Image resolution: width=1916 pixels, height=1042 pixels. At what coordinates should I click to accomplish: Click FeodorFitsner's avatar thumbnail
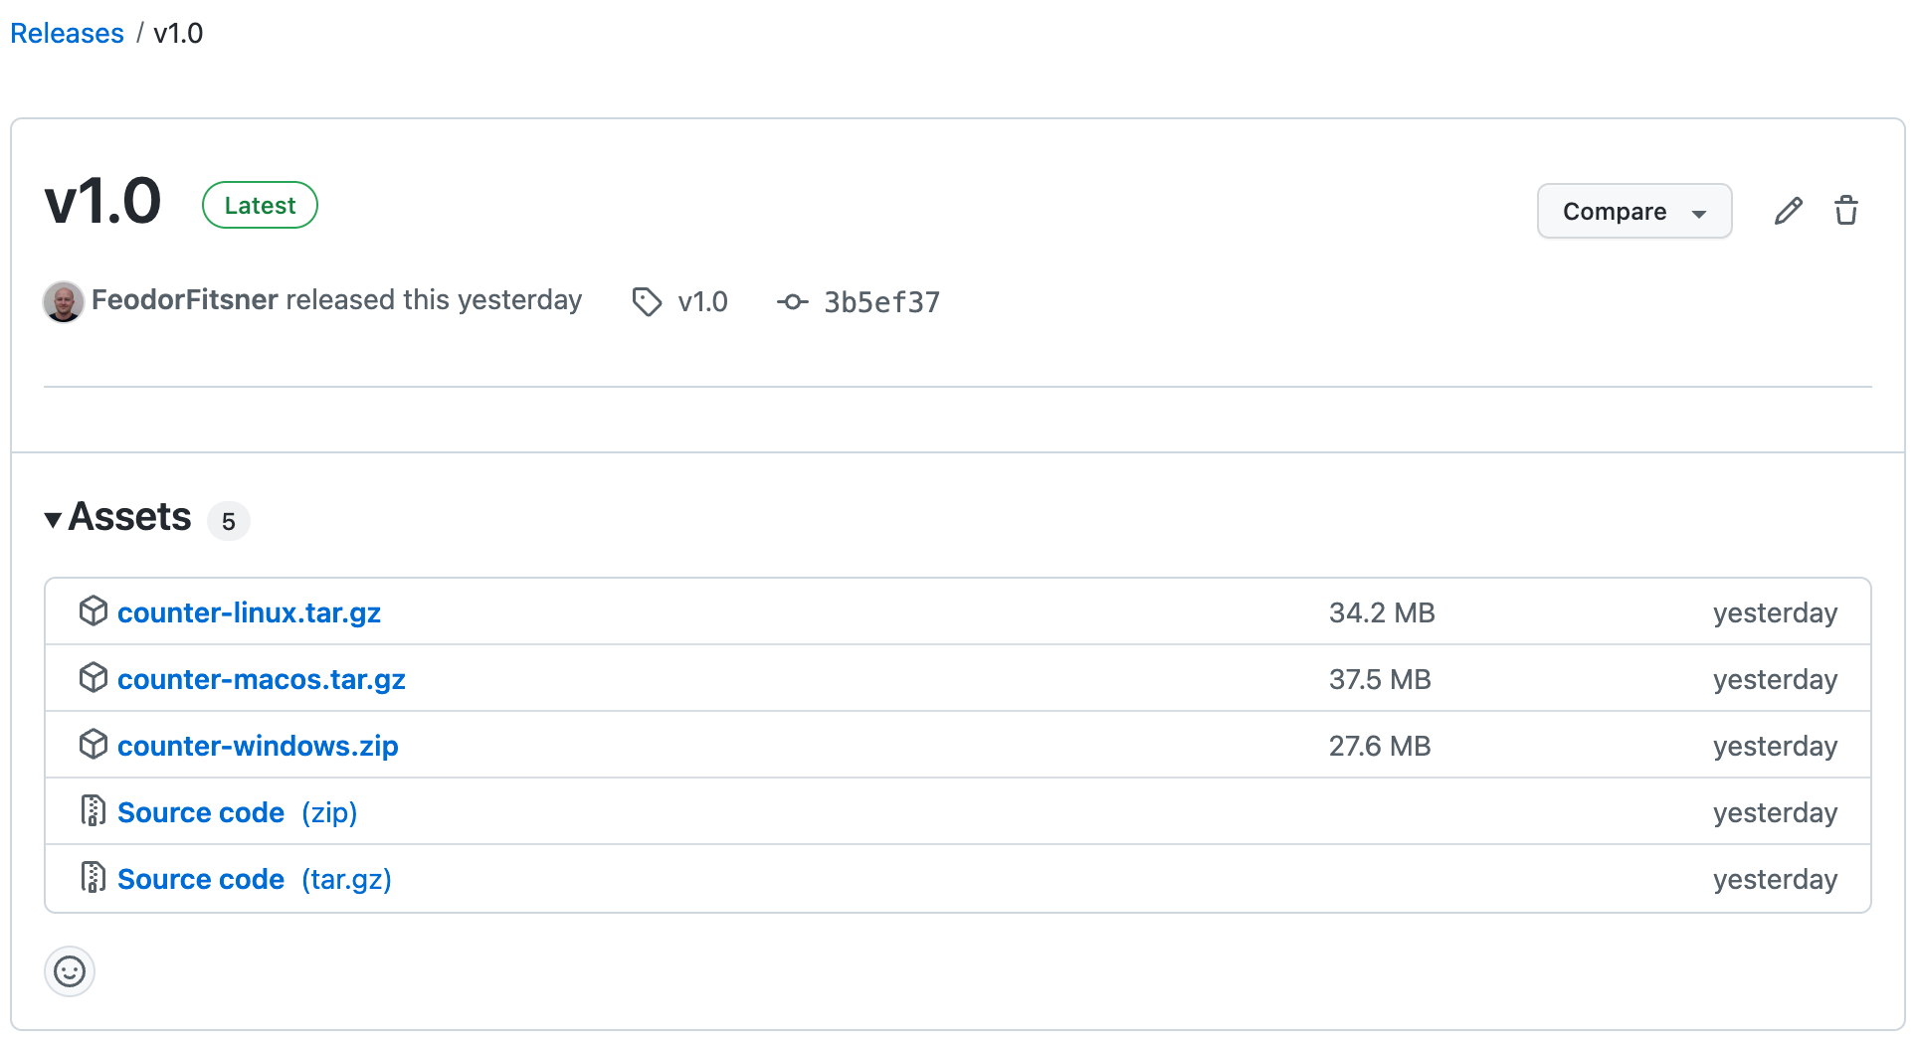pos(64,301)
